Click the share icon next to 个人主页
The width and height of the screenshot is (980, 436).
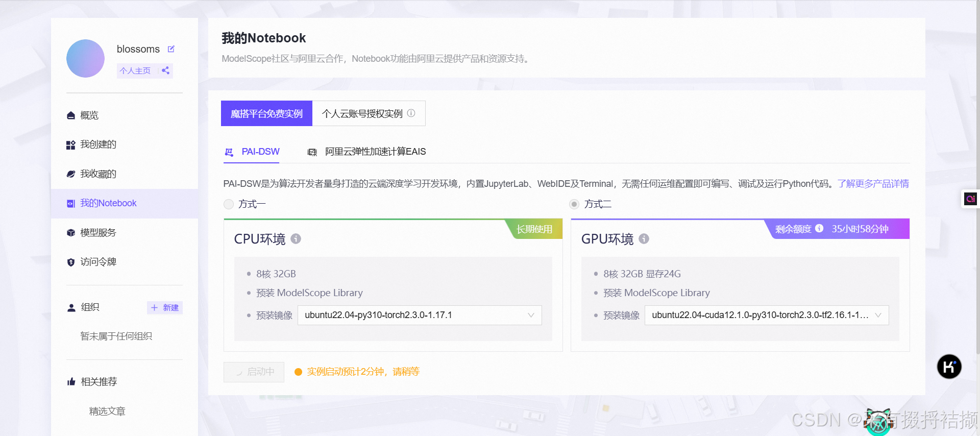pyautogui.click(x=165, y=70)
